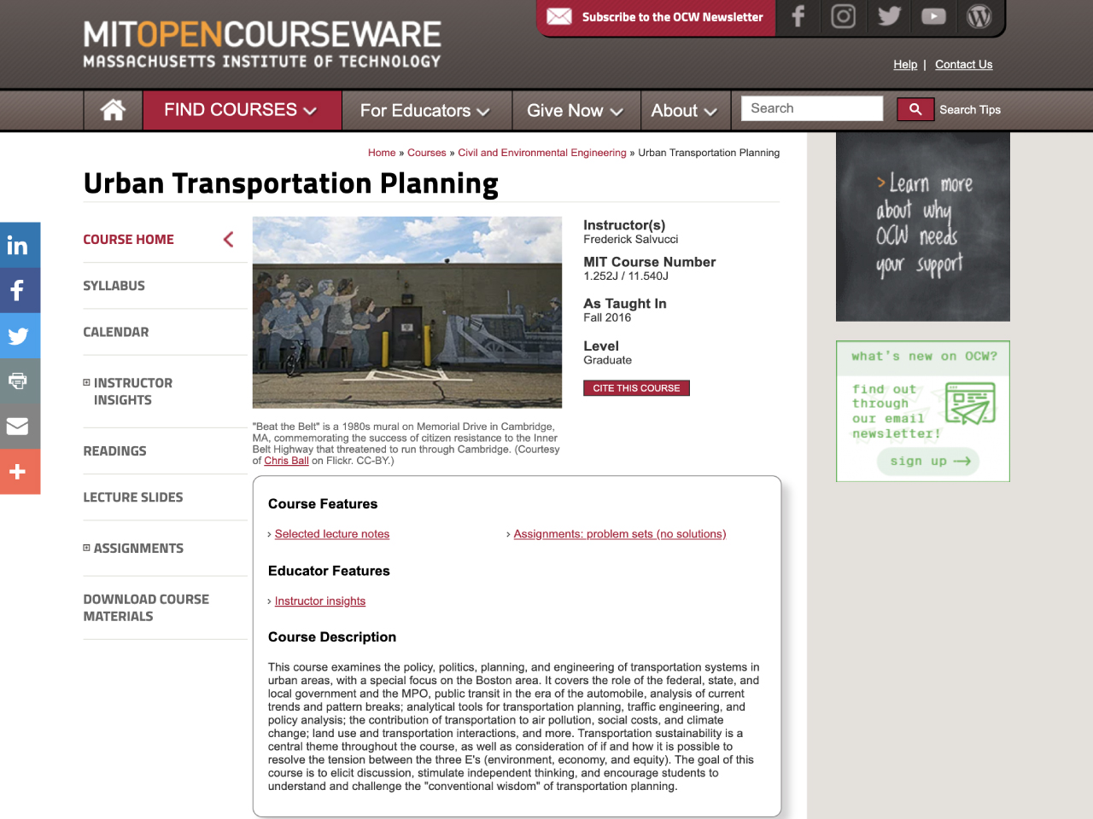Open Search Tips link
The width and height of the screenshot is (1093, 819).
click(970, 110)
